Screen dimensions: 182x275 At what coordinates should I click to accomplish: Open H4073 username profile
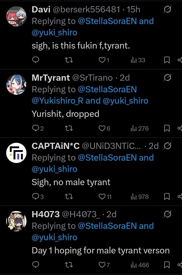click(46, 214)
